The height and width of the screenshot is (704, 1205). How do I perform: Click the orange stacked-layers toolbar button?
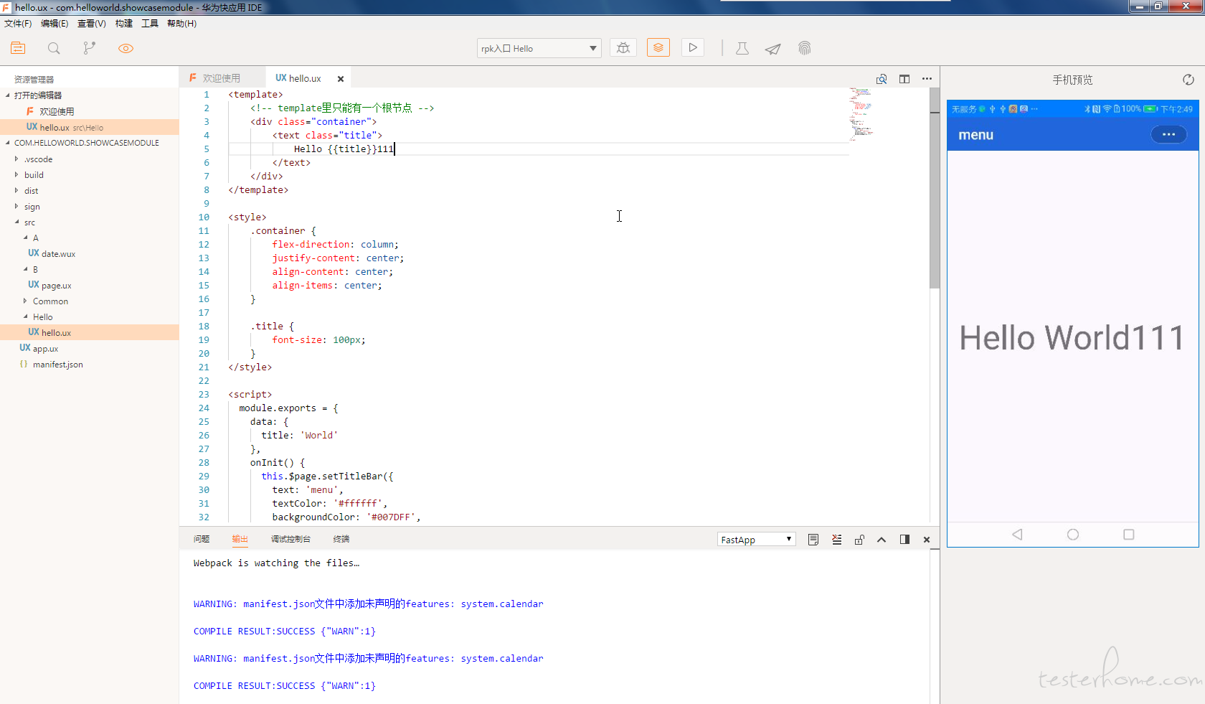click(x=658, y=47)
